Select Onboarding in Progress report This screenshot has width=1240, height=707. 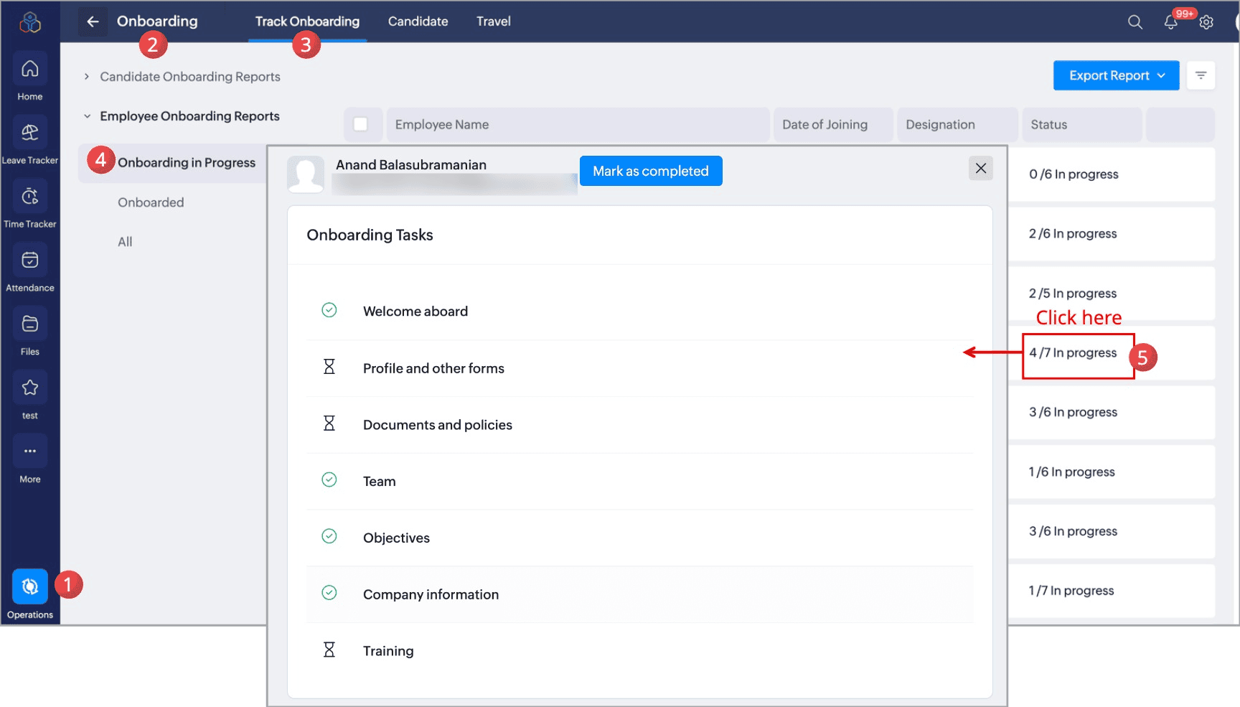coord(187,163)
